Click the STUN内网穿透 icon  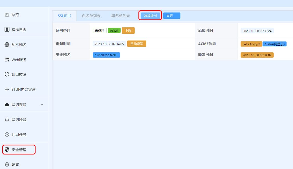point(7,89)
